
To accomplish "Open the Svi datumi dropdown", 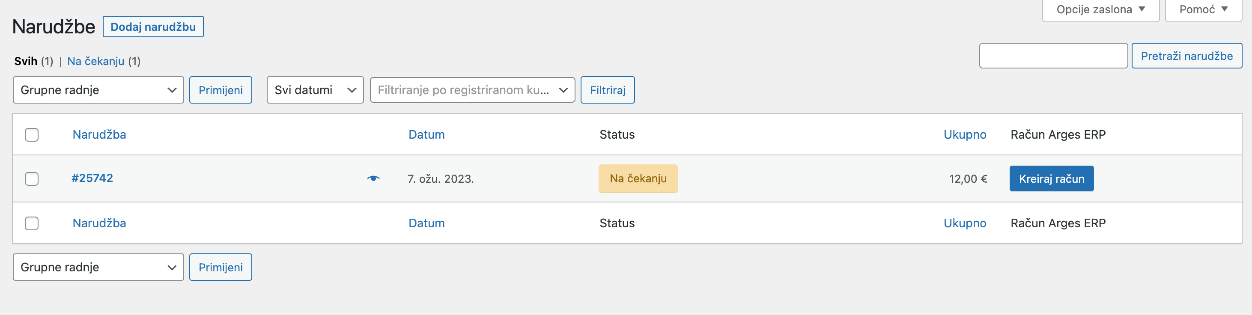I will click(314, 89).
